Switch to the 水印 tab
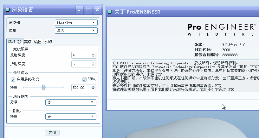Image resolution: width=259 pixels, height=138 pixels. point(48,42)
